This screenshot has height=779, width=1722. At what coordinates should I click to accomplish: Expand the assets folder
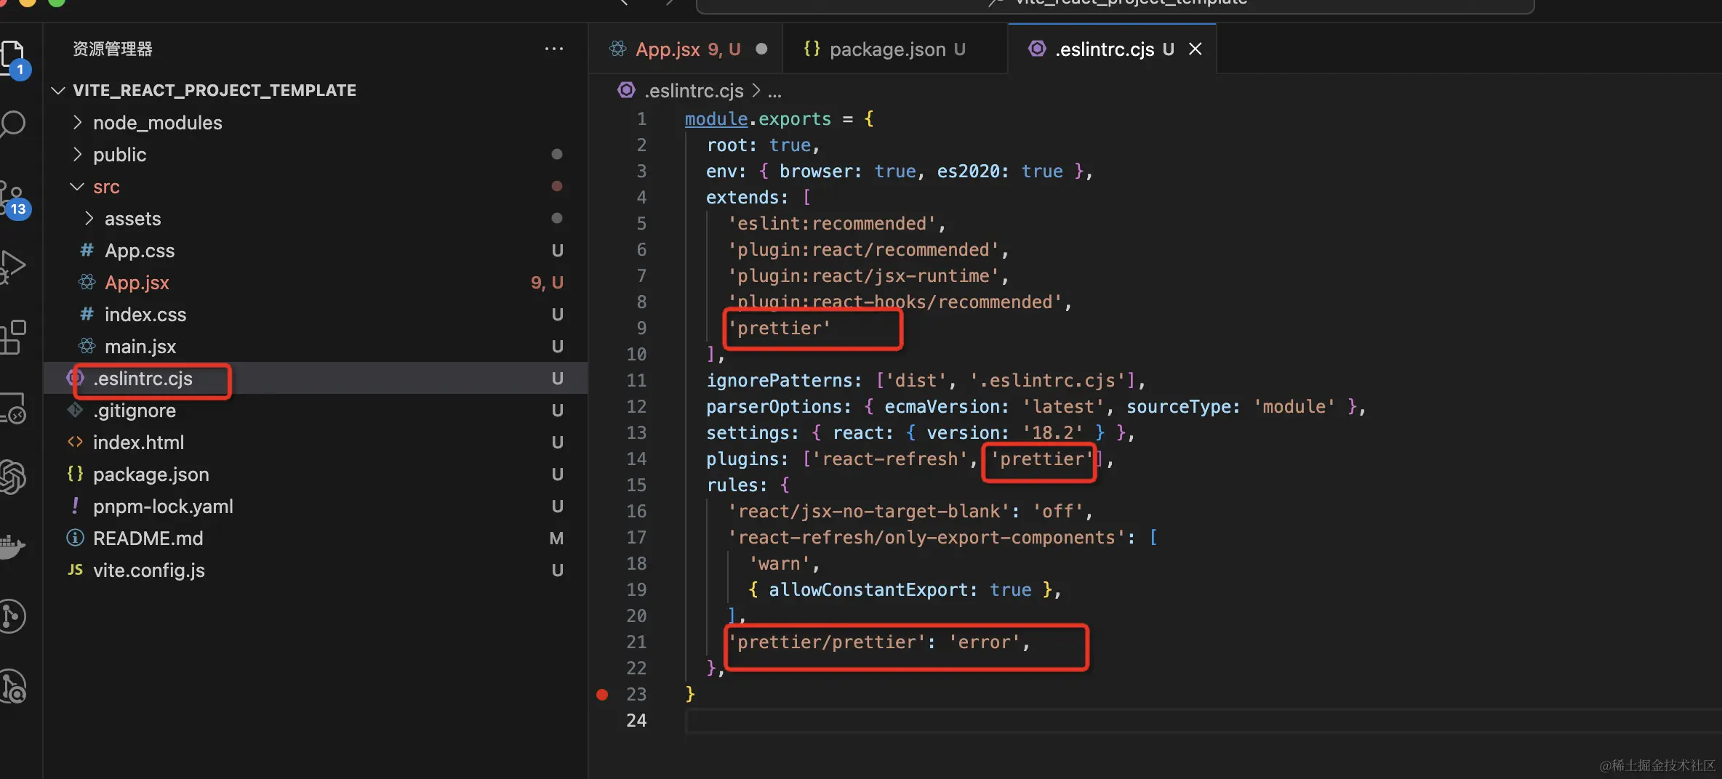[x=89, y=218]
